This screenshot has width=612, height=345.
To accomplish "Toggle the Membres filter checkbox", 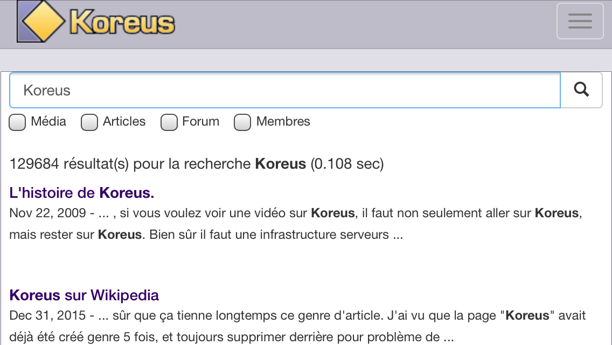I will [x=242, y=122].
